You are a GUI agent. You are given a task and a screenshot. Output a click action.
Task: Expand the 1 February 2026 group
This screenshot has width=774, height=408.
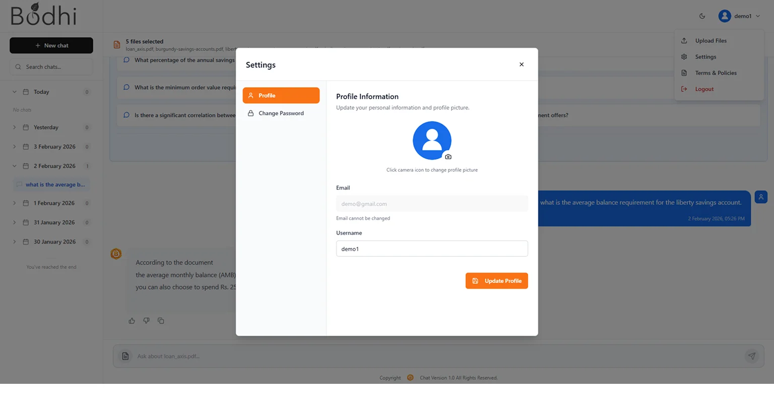[x=14, y=203]
